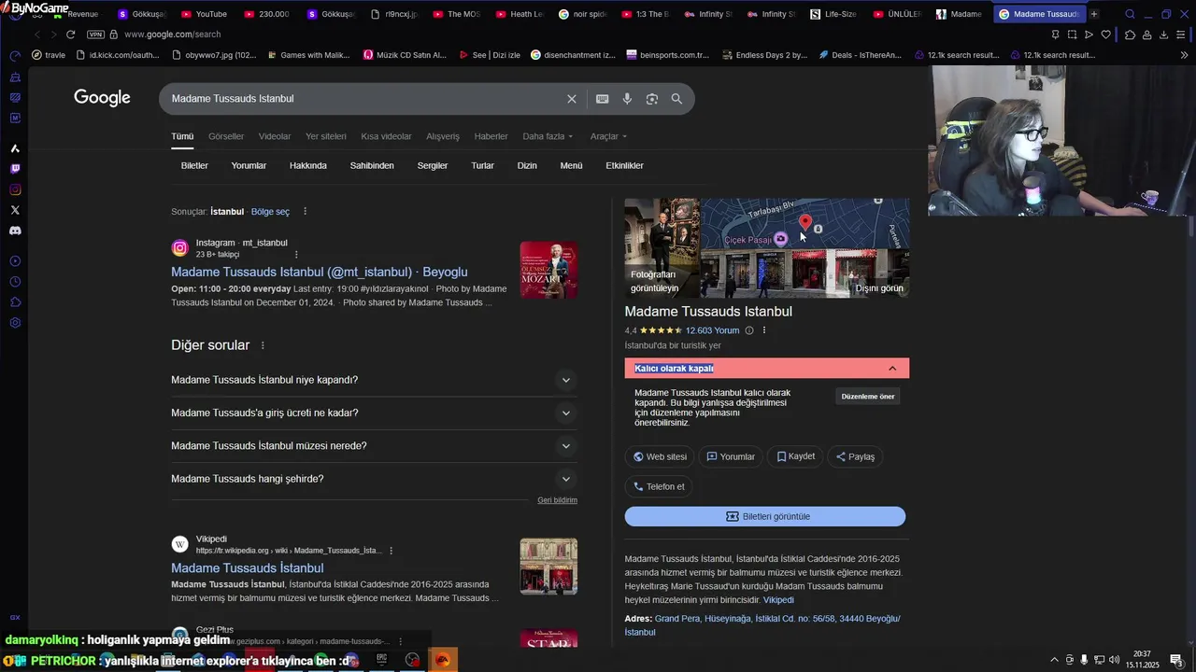This screenshot has width=1196, height=672.
Task: Open more options for Vikipedi result
Action: 391,551
